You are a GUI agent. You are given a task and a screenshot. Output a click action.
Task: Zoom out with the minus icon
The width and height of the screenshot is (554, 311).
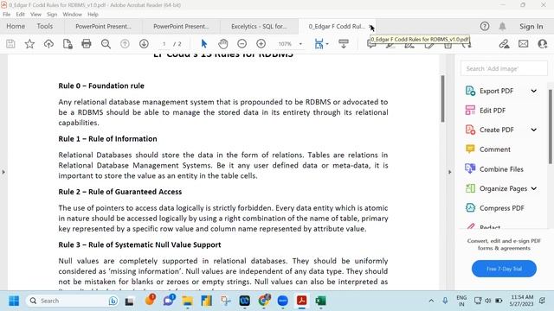point(242,44)
